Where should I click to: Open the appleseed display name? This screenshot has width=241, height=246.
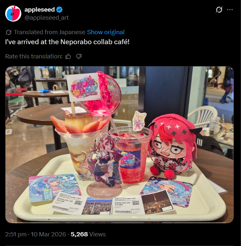pos(40,10)
